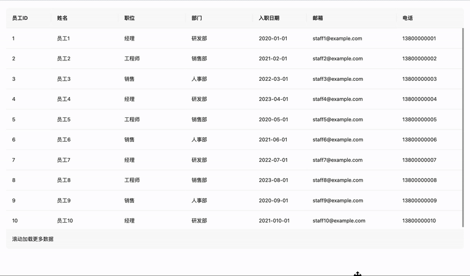Click hire date 2021-06-01
The image size is (470, 276).
(x=273, y=139)
